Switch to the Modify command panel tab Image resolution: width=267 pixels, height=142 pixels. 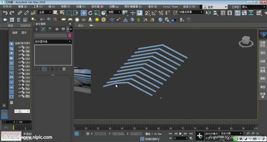tap(43, 29)
